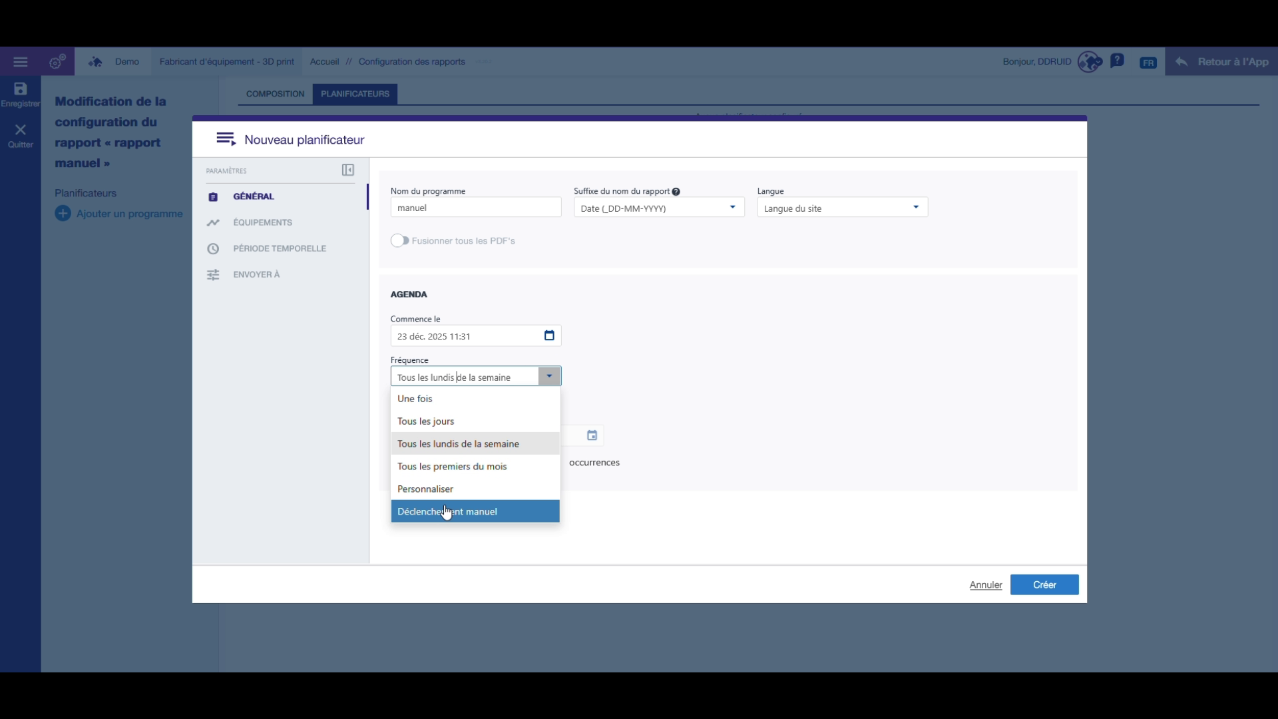Viewport: 1278px width, 719px height.
Task: Click the Enregistrer save icon
Action: 20,89
